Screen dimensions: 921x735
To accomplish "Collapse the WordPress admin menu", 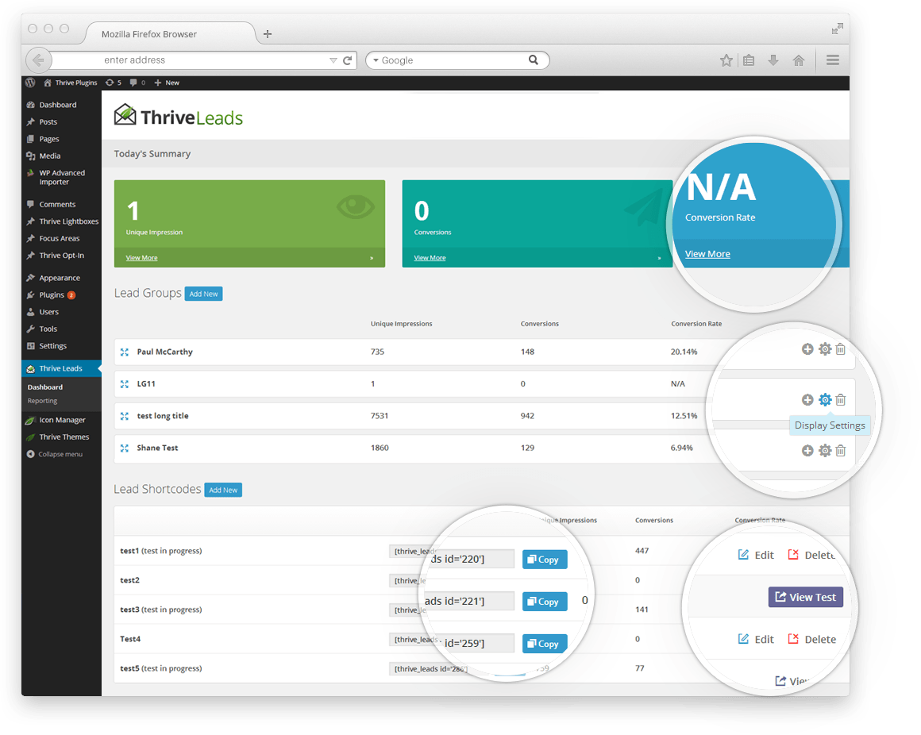I will pos(60,454).
